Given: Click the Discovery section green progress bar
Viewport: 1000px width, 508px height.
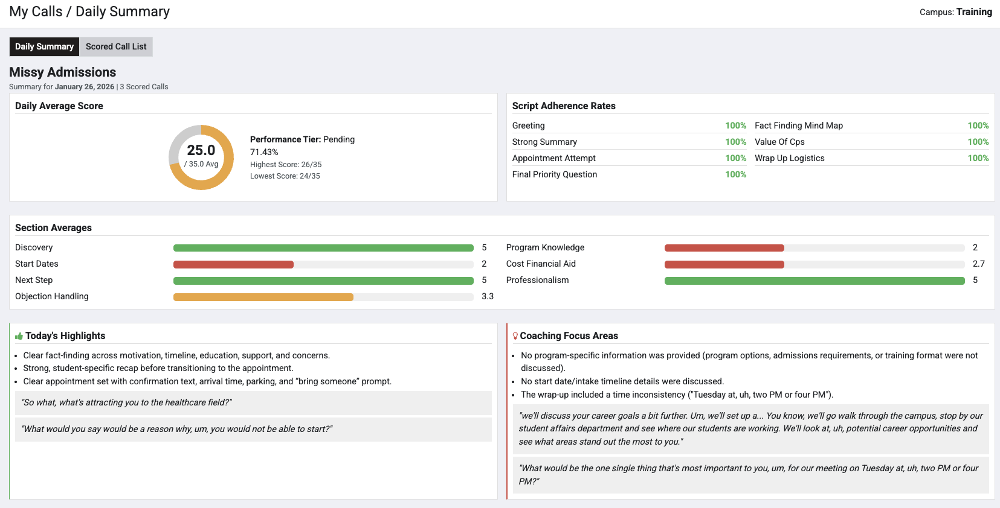Looking at the screenshot, I should tap(323, 248).
